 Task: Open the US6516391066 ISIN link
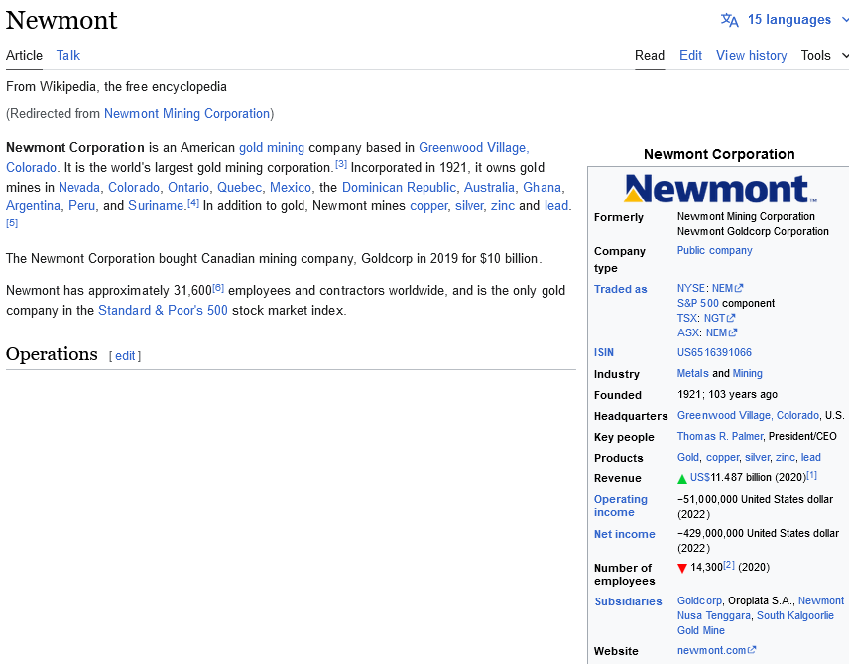tap(714, 353)
